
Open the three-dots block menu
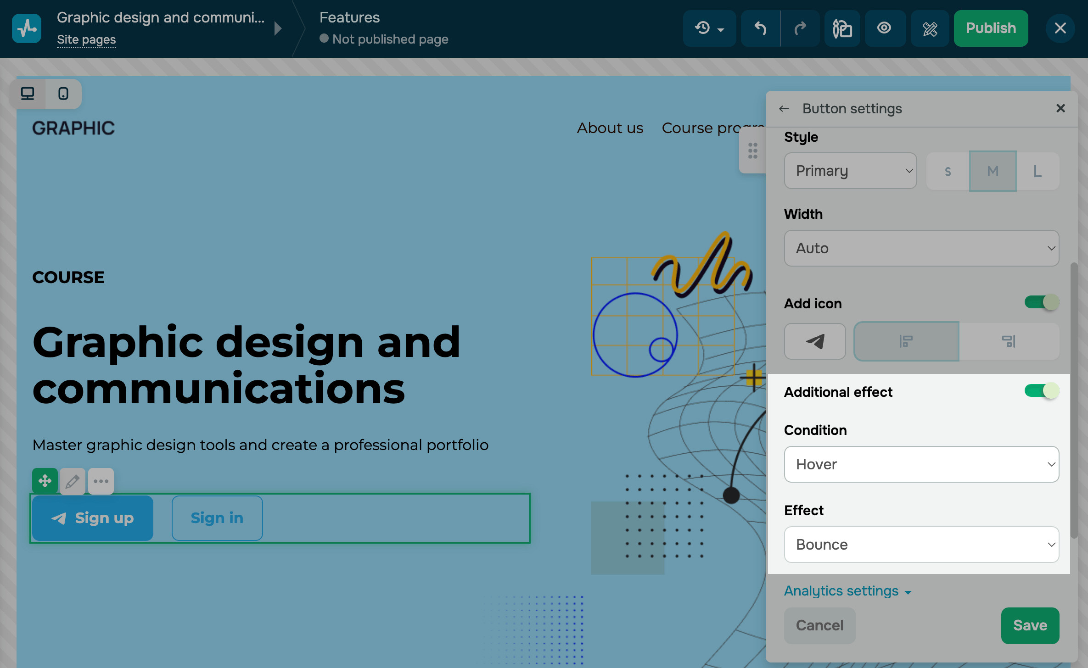tap(101, 481)
